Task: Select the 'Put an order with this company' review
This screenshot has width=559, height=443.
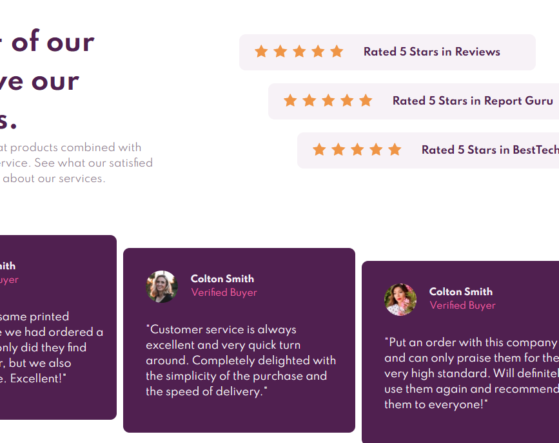Action: tap(471, 373)
